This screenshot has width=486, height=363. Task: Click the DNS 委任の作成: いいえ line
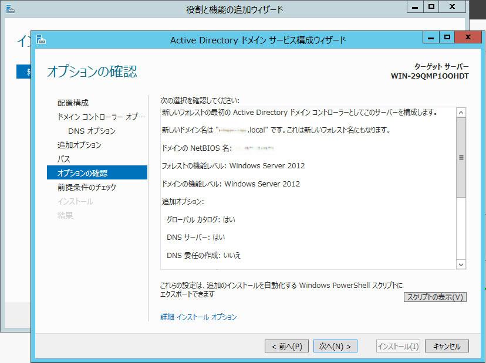coord(204,255)
